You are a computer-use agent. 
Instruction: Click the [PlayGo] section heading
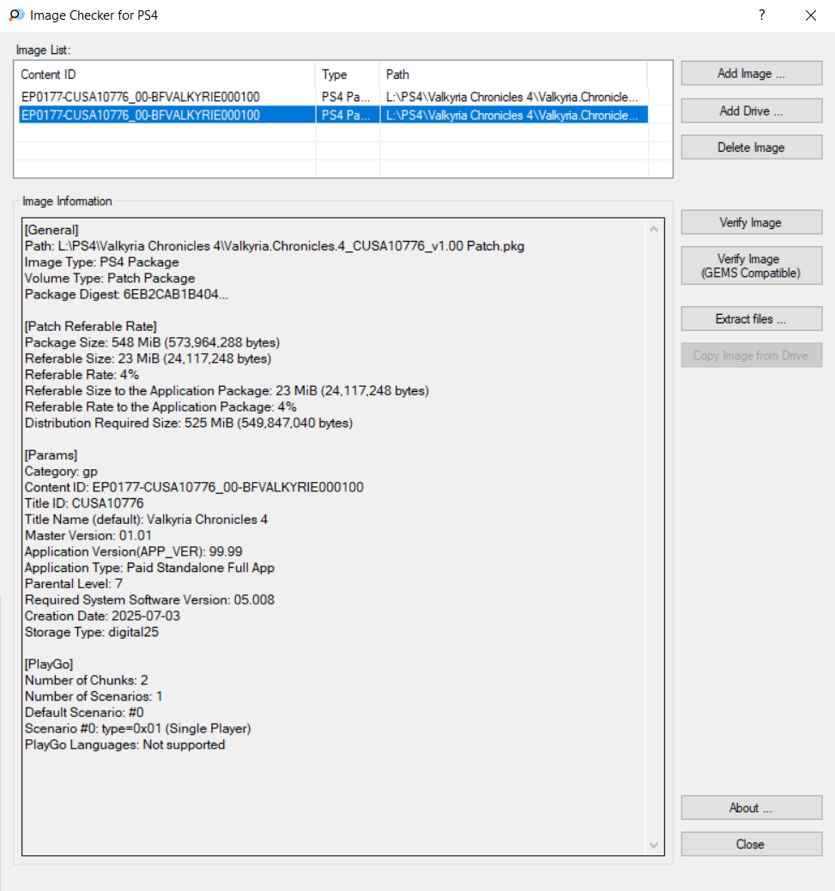(x=49, y=664)
